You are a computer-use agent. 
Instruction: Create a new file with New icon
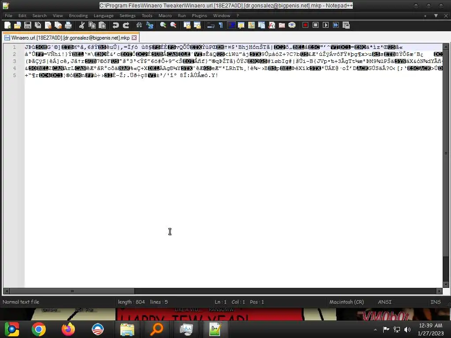tap(7, 25)
